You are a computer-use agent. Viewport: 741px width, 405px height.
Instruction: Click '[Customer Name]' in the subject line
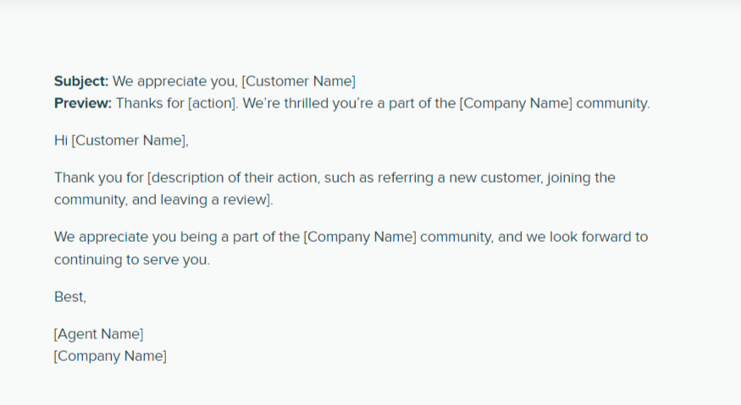[299, 82]
